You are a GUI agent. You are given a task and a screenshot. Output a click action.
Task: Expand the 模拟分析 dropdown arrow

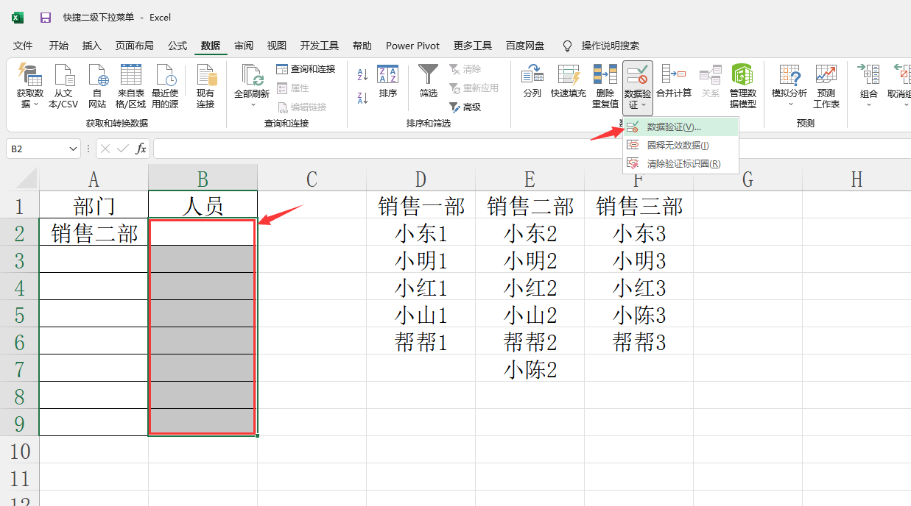(789, 104)
